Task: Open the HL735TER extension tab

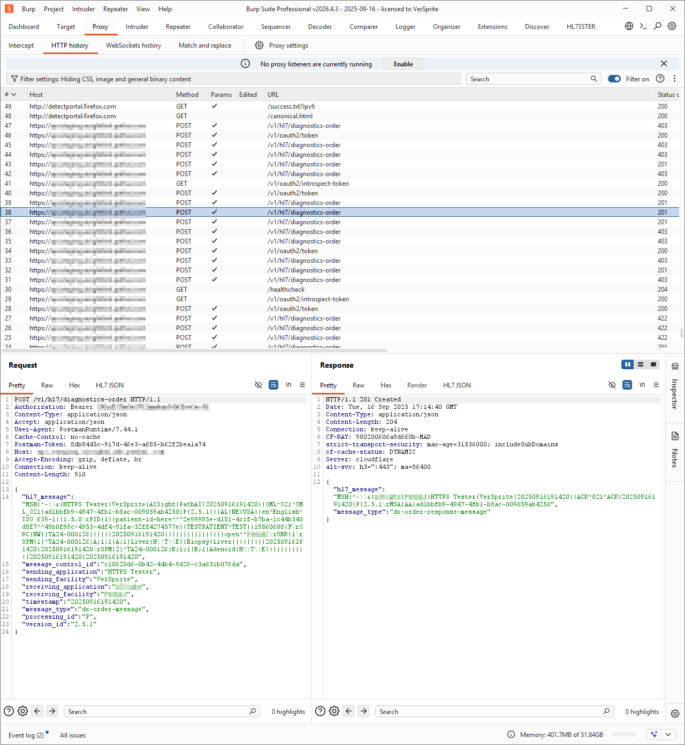Action: click(x=581, y=27)
